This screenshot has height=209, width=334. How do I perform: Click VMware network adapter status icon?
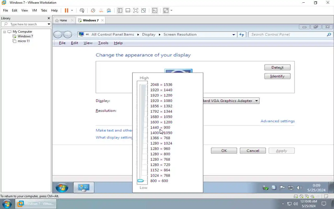click(x=307, y=196)
